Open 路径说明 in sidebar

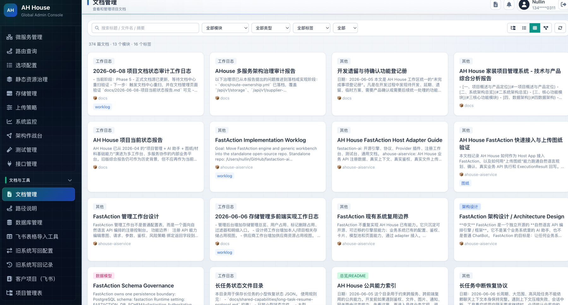coord(38,208)
